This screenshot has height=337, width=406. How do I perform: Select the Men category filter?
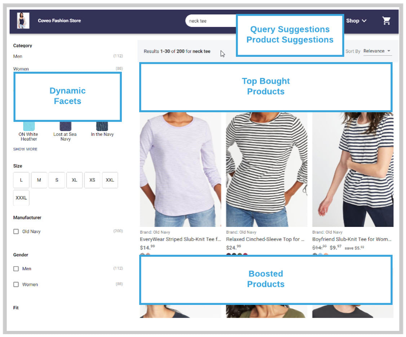(18, 56)
